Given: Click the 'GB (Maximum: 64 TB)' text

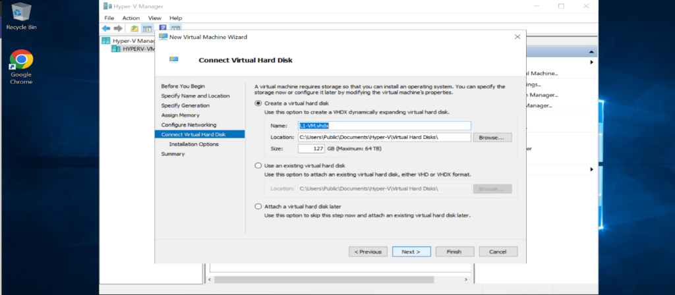Looking at the screenshot, I should (354, 149).
